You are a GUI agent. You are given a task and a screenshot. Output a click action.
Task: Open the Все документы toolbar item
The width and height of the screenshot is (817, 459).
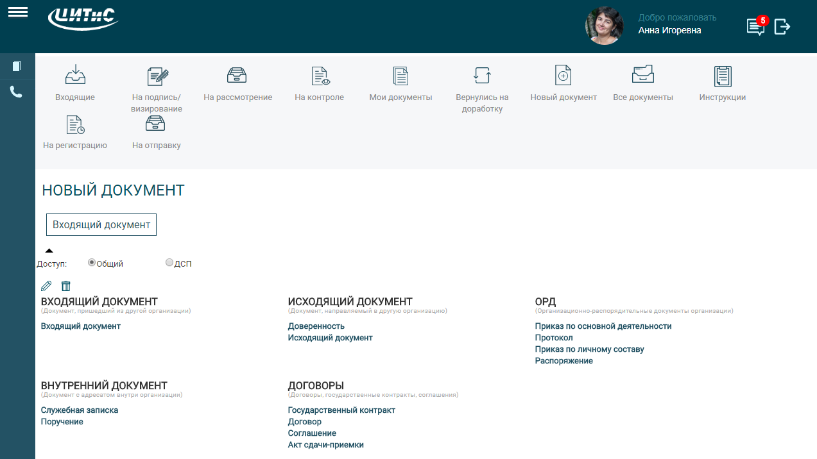point(642,76)
